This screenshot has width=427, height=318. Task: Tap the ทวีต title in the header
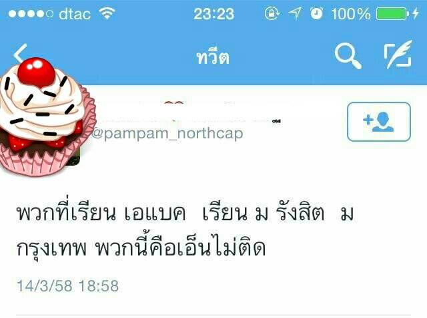tap(213, 57)
